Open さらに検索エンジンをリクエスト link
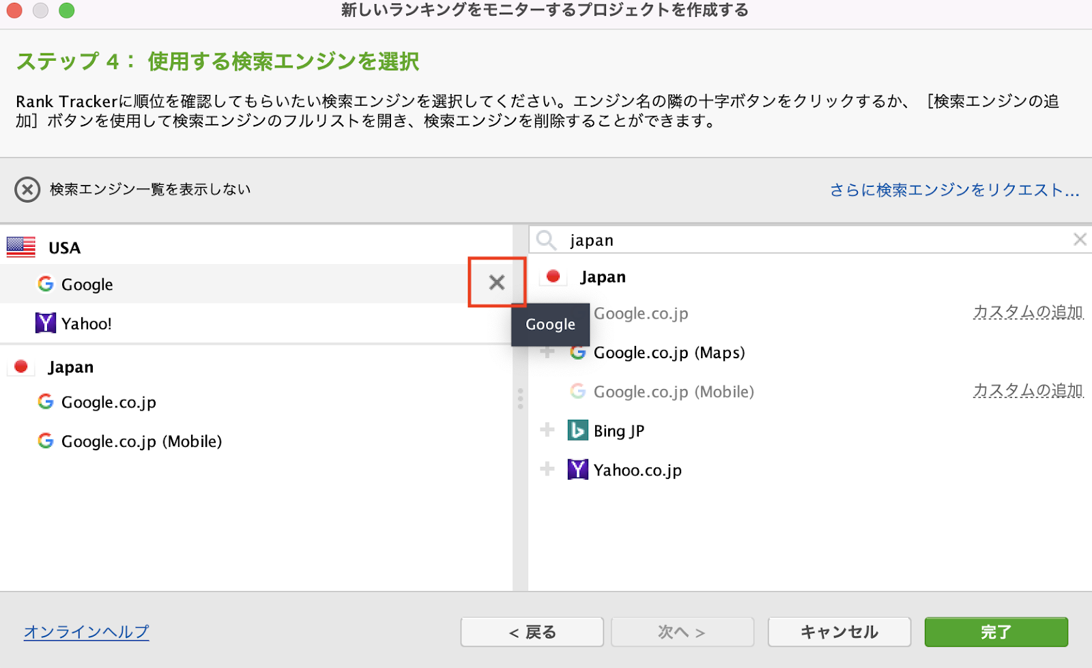The height and width of the screenshot is (668, 1092). point(954,190)
